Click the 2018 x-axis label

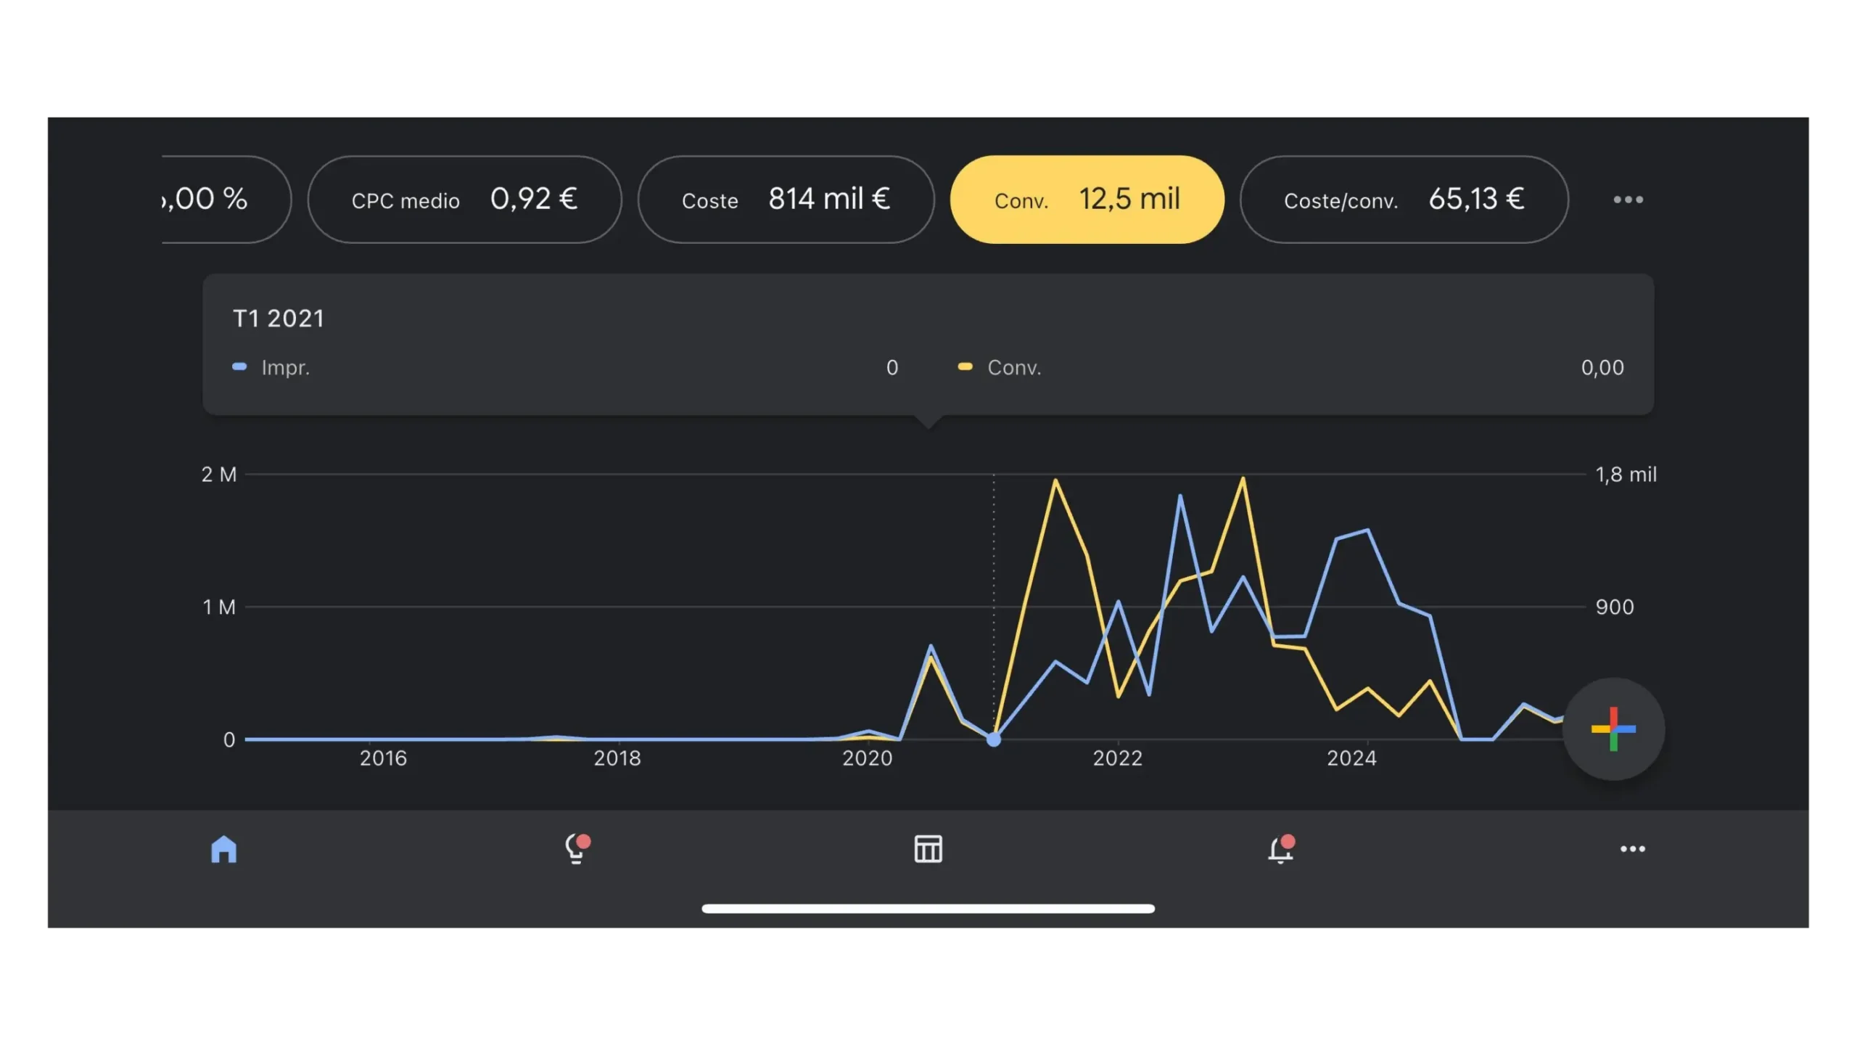click(x=617, y=758)
